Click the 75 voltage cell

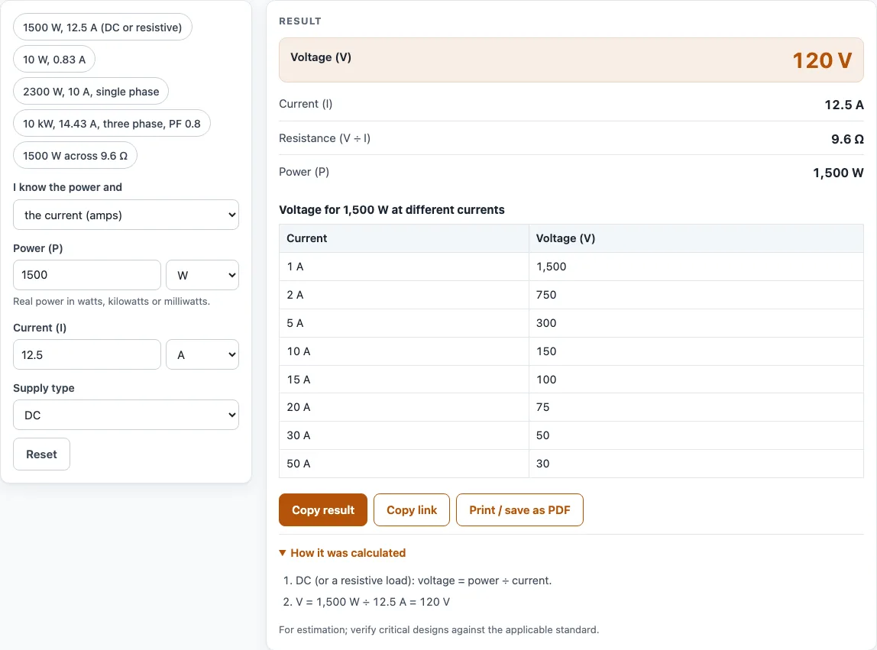(697, 407)
